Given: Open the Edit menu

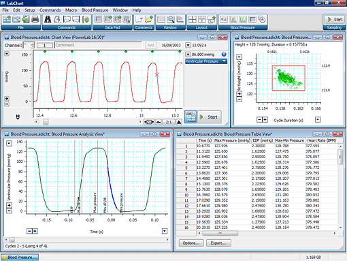Looking at the screenshot, I should (x=16, y=10).
